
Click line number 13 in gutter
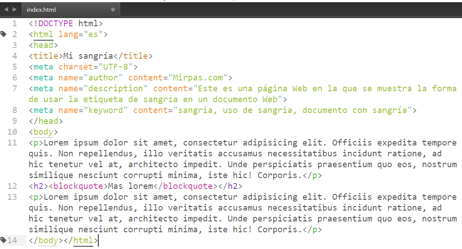tap(12, 197)
